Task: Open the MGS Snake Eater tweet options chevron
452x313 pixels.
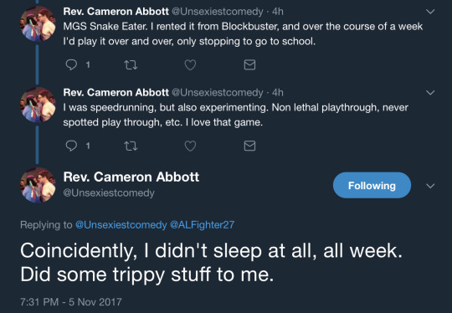Action: [x=430, y=12]
